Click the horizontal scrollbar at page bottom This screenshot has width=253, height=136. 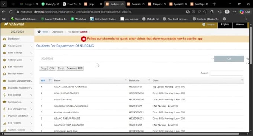pos(121,134)
